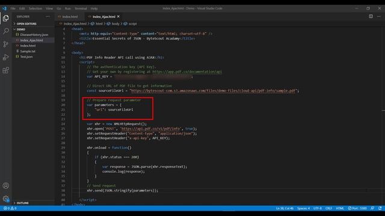Open the Source Control view icon

point(5,44)
